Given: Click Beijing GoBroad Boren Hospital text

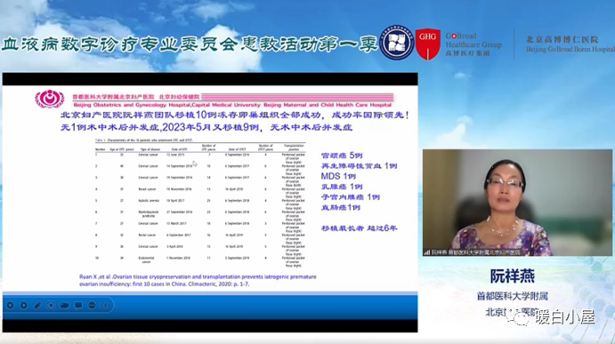Looking at the screenshot, I should click(570, 50).
